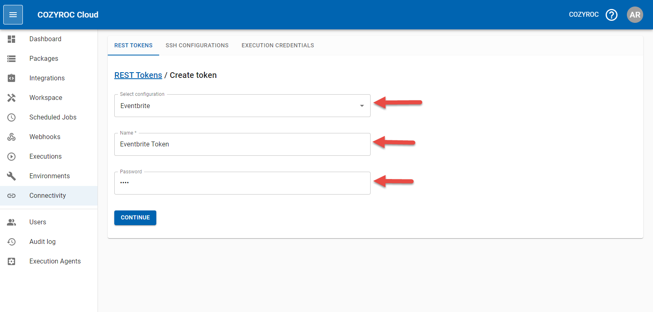653x312 pixels.
Task: Click the Webhooks icon
Action: pos(11,137)
